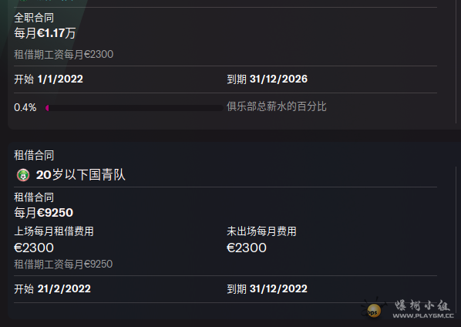Open the 20岁以下国青队 team link
This screenshot has height=327, width=461.
tap(80, 174)
